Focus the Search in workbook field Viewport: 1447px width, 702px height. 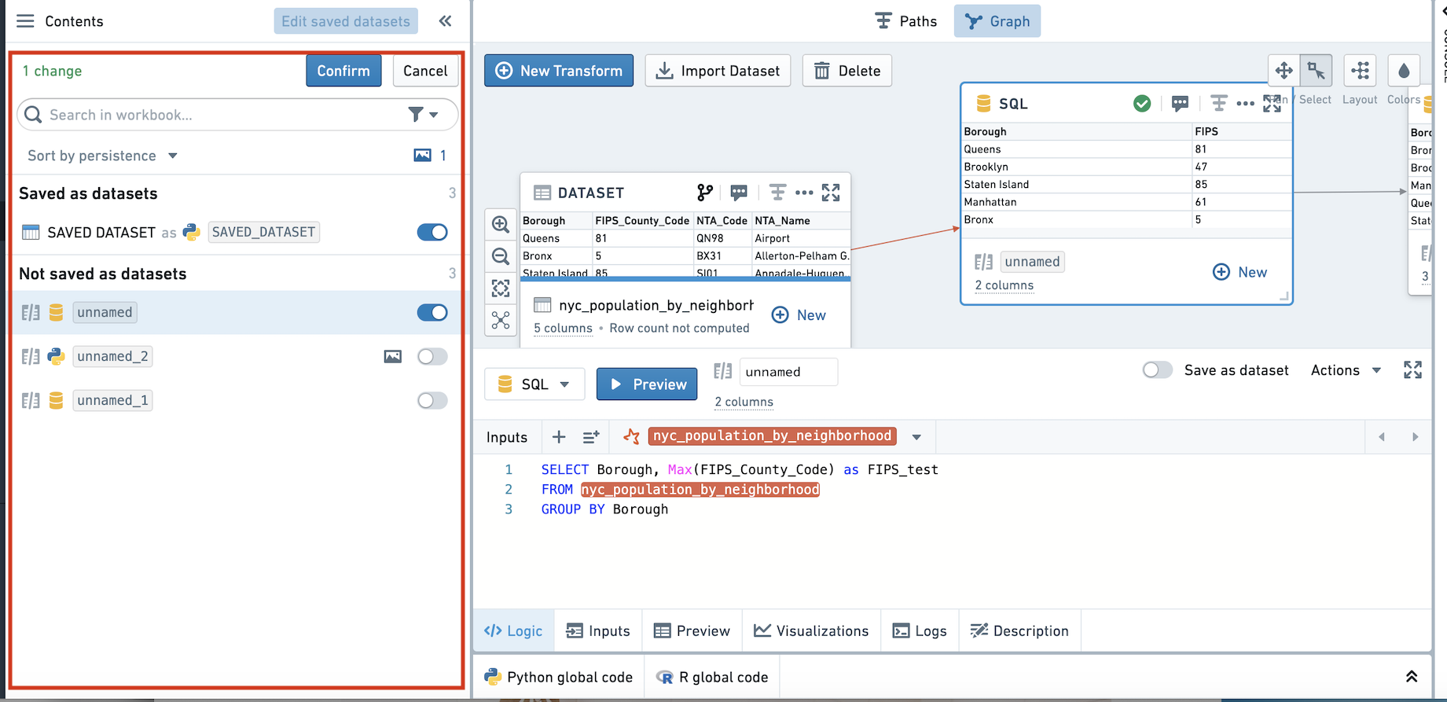pyautogui.click(x=237, y=115)
